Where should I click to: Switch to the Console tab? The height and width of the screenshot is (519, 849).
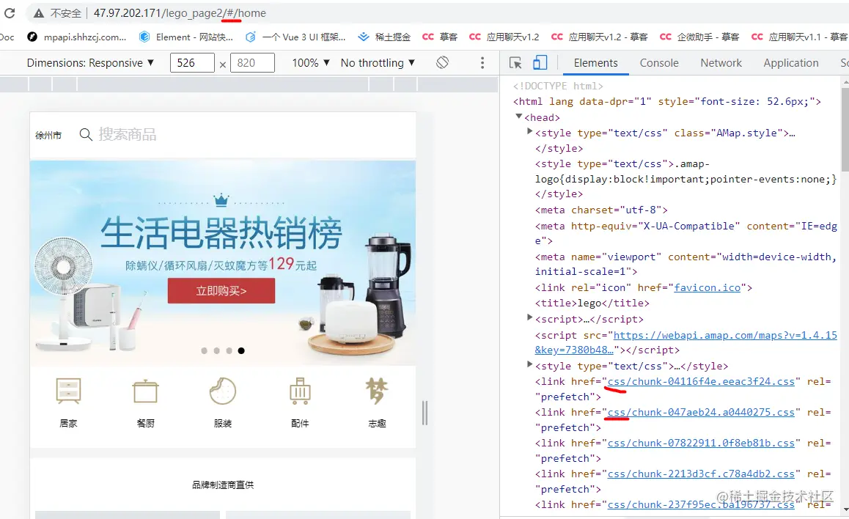[659, 63]
